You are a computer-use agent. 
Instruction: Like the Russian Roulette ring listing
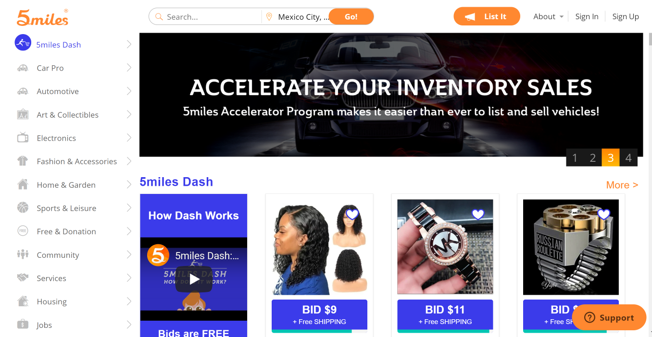coord(603,214)
